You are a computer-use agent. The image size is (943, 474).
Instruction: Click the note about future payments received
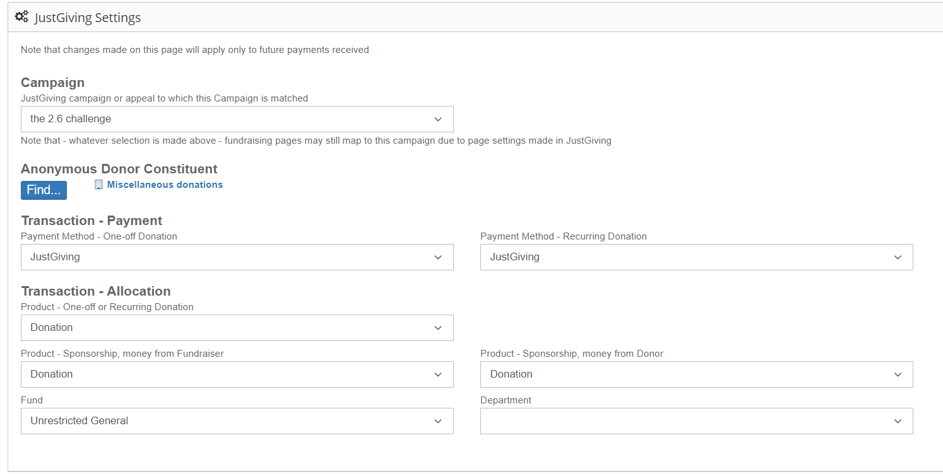pos(195,50)
